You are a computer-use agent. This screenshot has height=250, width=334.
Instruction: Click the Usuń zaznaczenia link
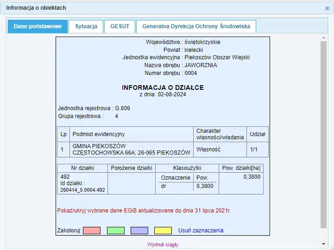pos(201,231)
